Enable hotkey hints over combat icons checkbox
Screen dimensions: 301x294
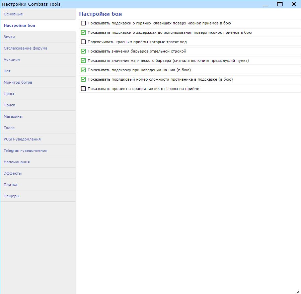coord(83,23)
